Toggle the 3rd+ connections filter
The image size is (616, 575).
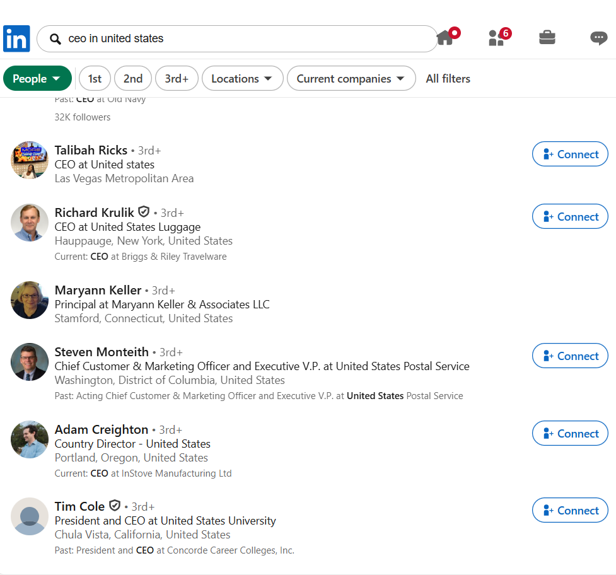coord(177,79)
